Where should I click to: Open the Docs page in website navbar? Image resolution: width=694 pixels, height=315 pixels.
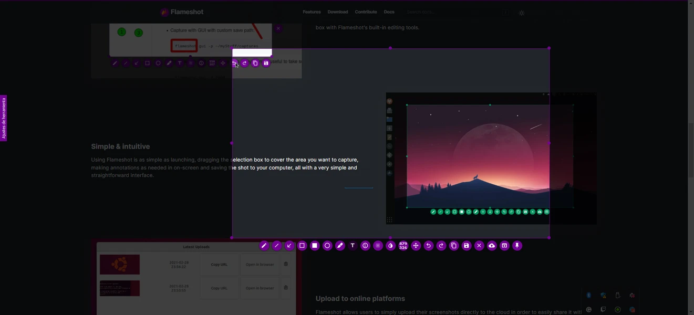[389, 12]
